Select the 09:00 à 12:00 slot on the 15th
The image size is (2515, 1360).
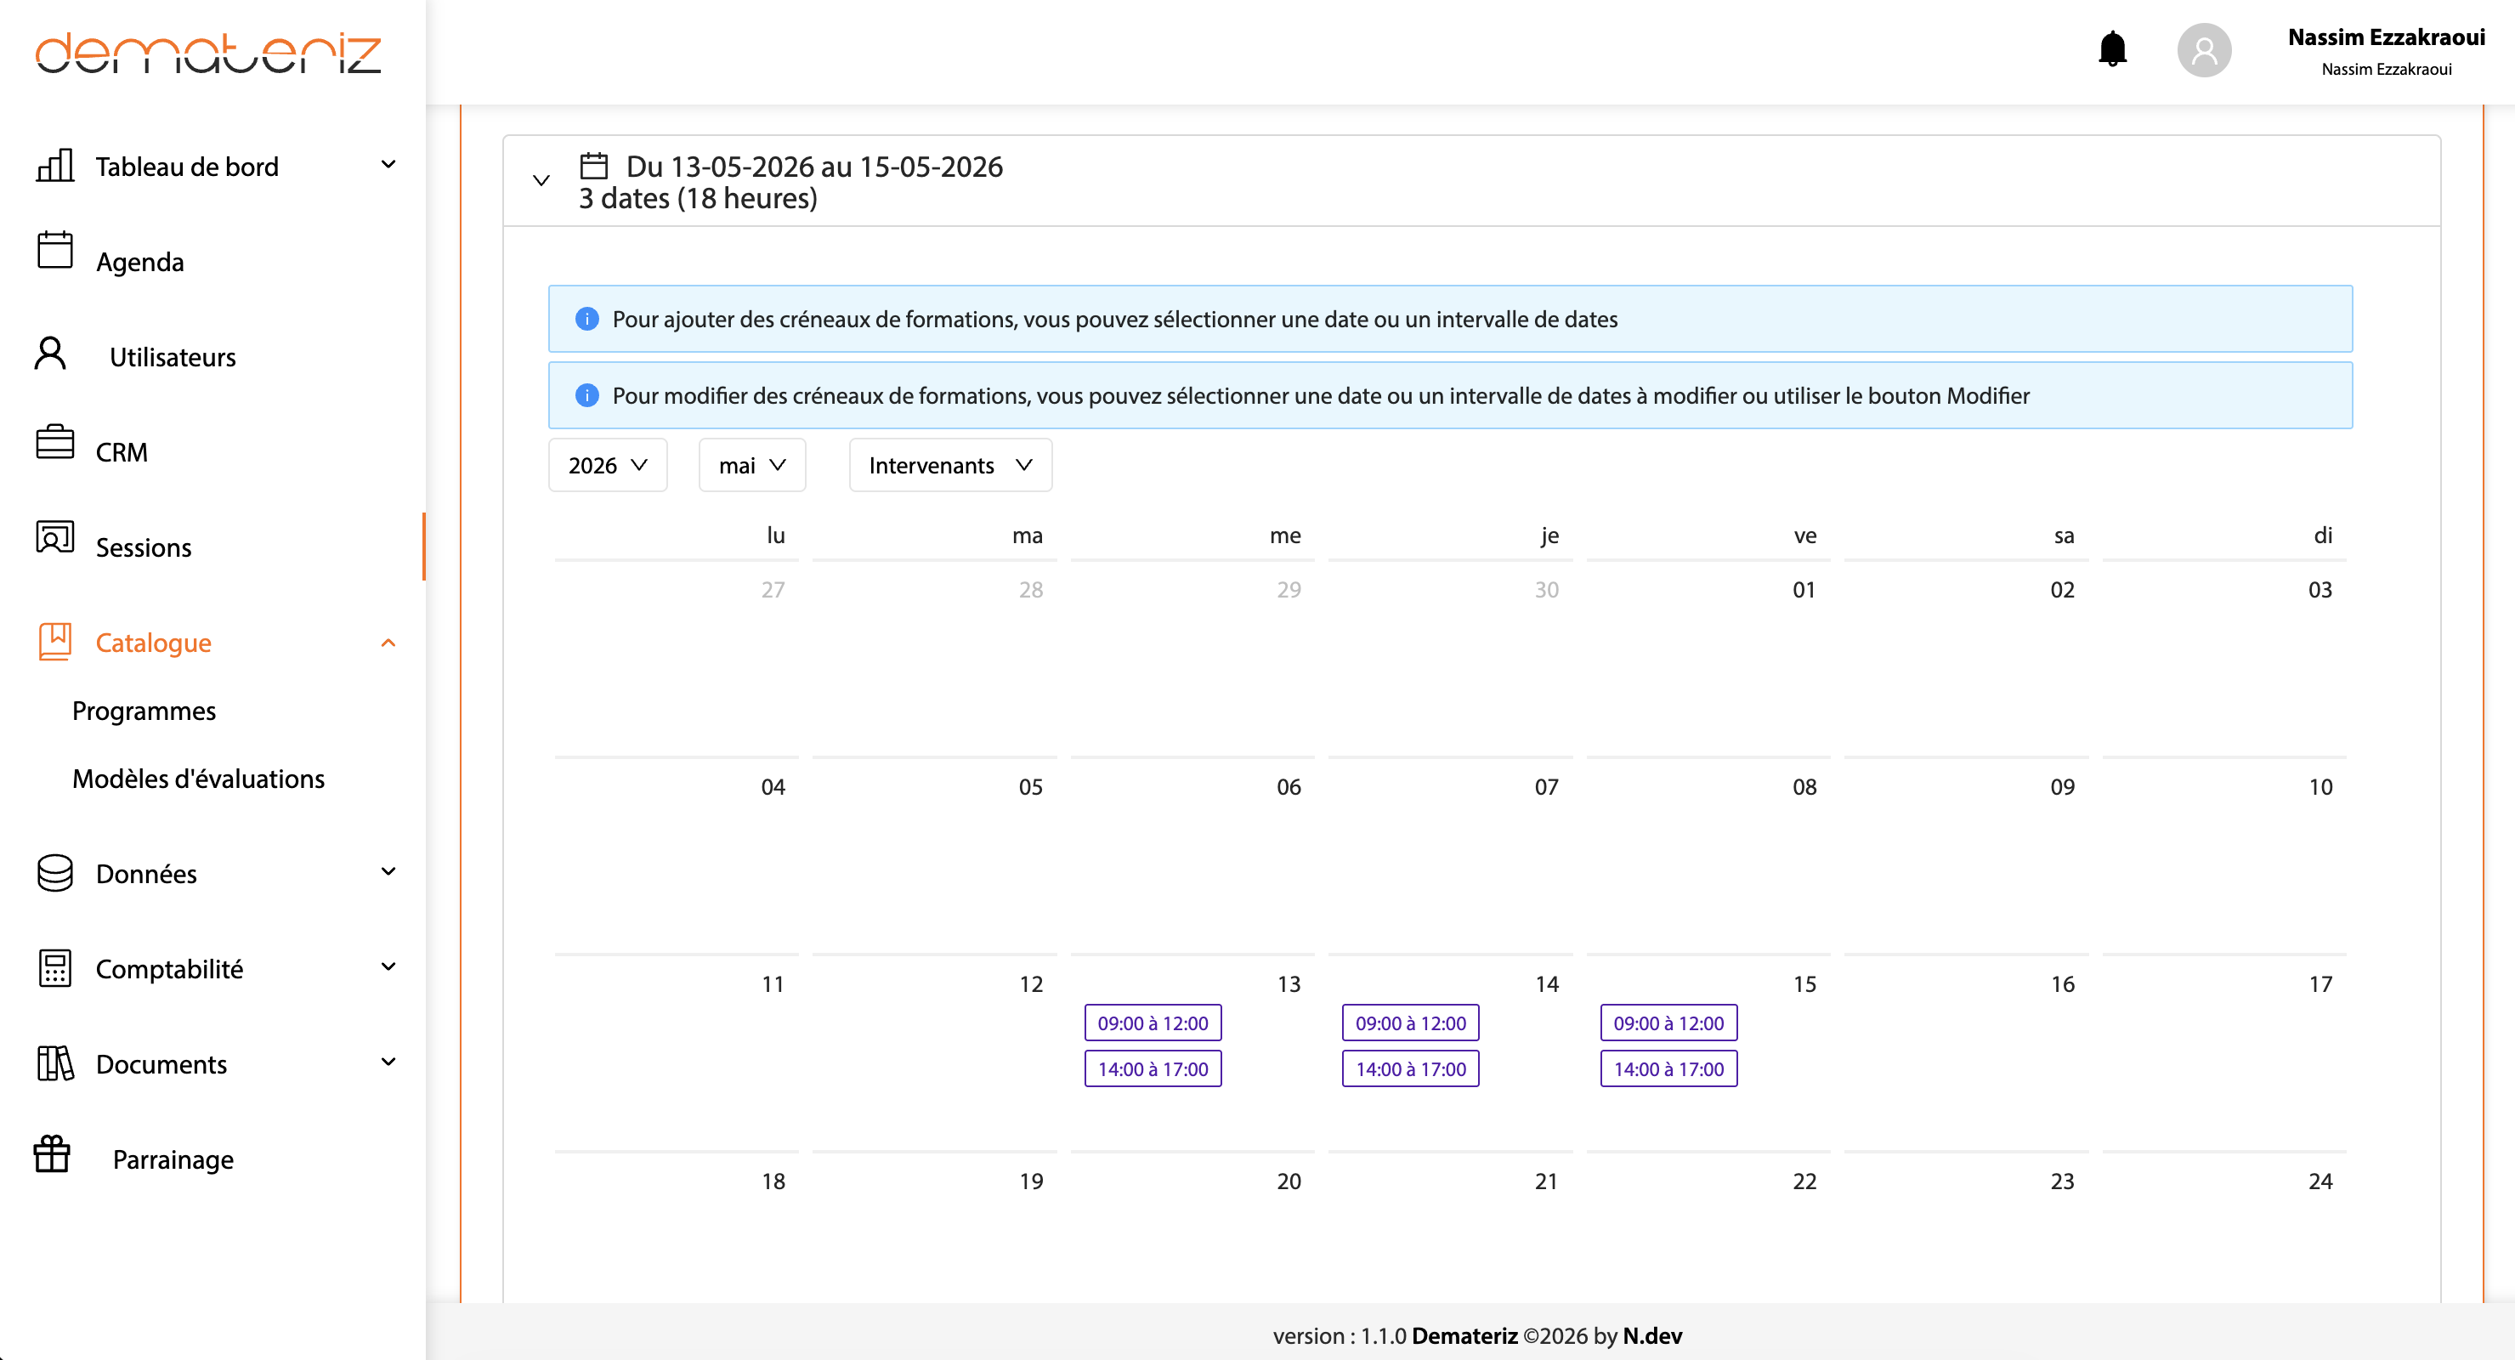tap(1668, 1023)
